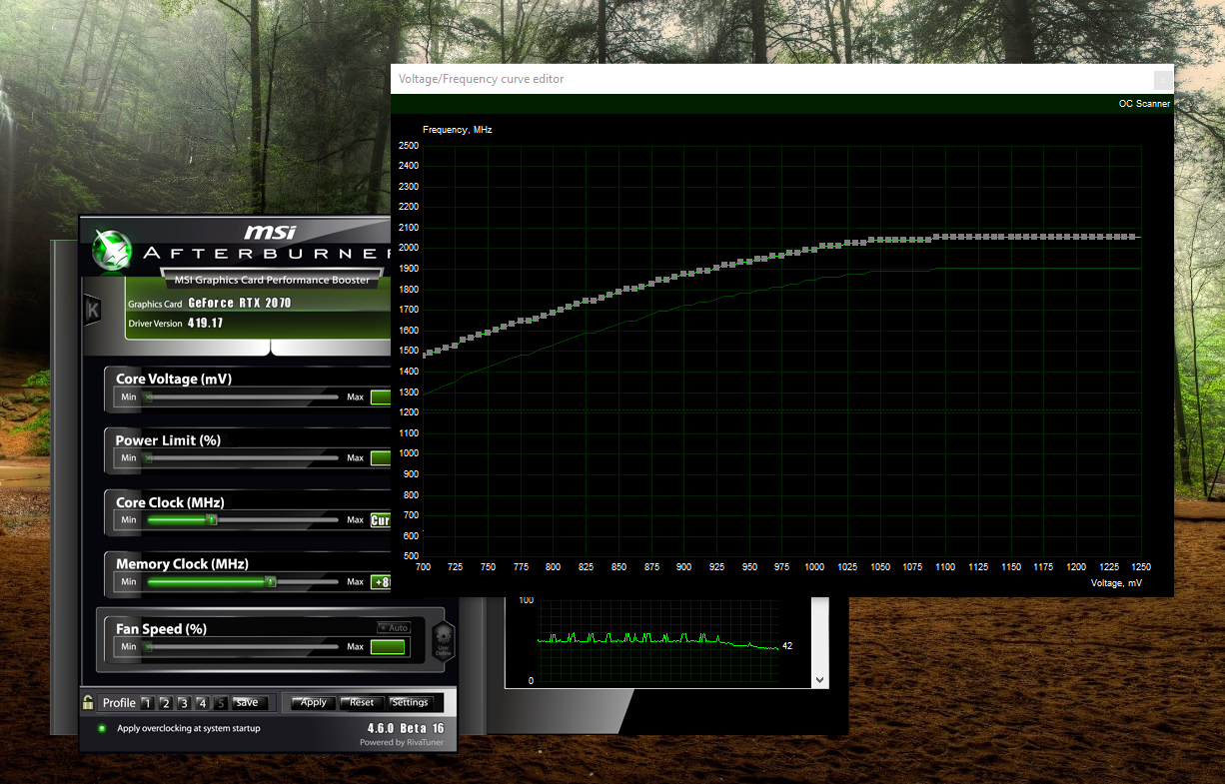Toggle apply overclocking at system startup indicator
Screen dimensions: 1225x784
point(102,728)
